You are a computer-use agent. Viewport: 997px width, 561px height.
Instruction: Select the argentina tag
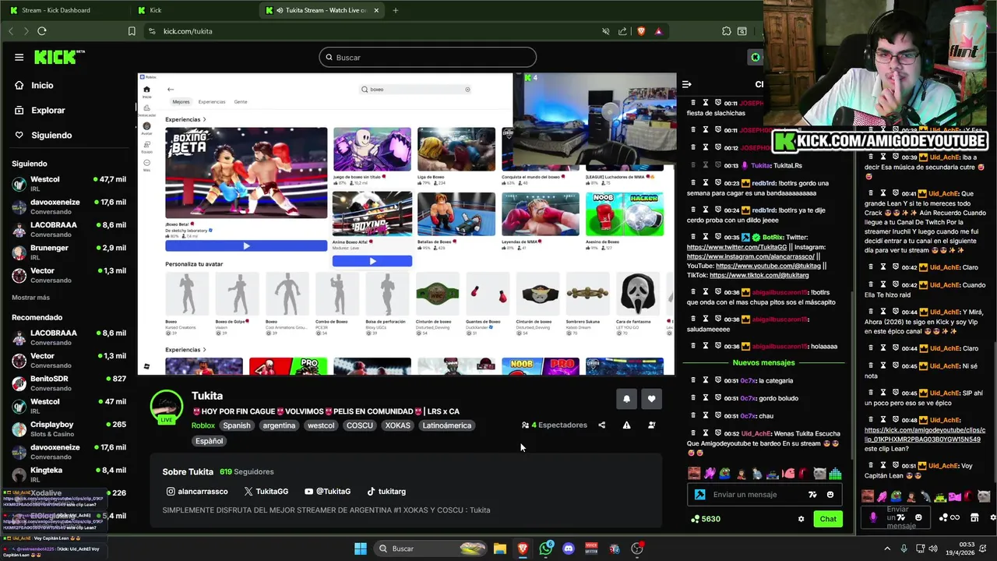[279, 425]
